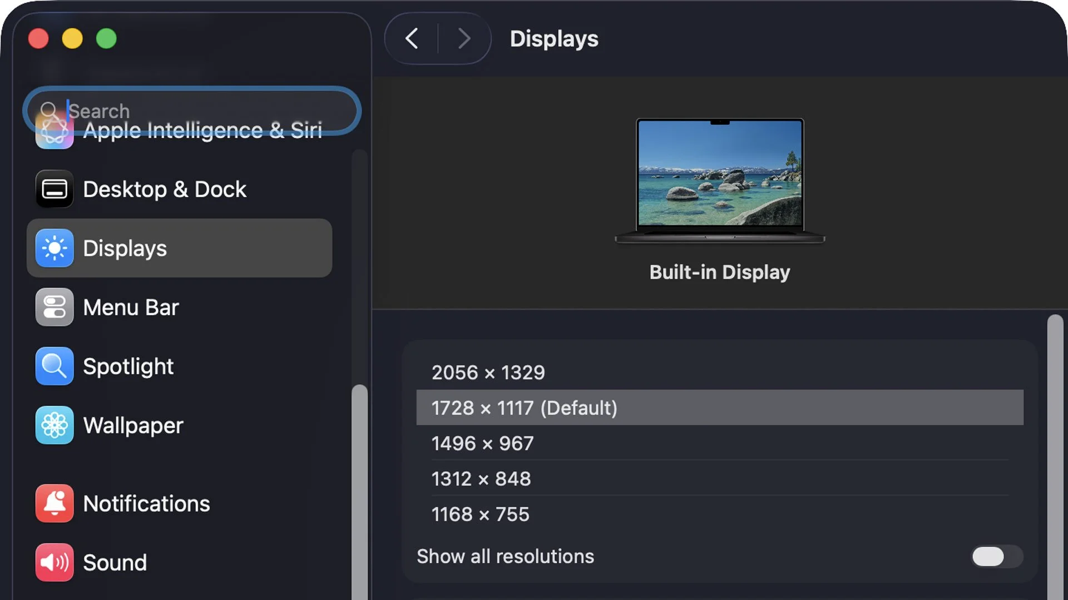
Task: Click the yellow minimize window button
Action: 72,38
